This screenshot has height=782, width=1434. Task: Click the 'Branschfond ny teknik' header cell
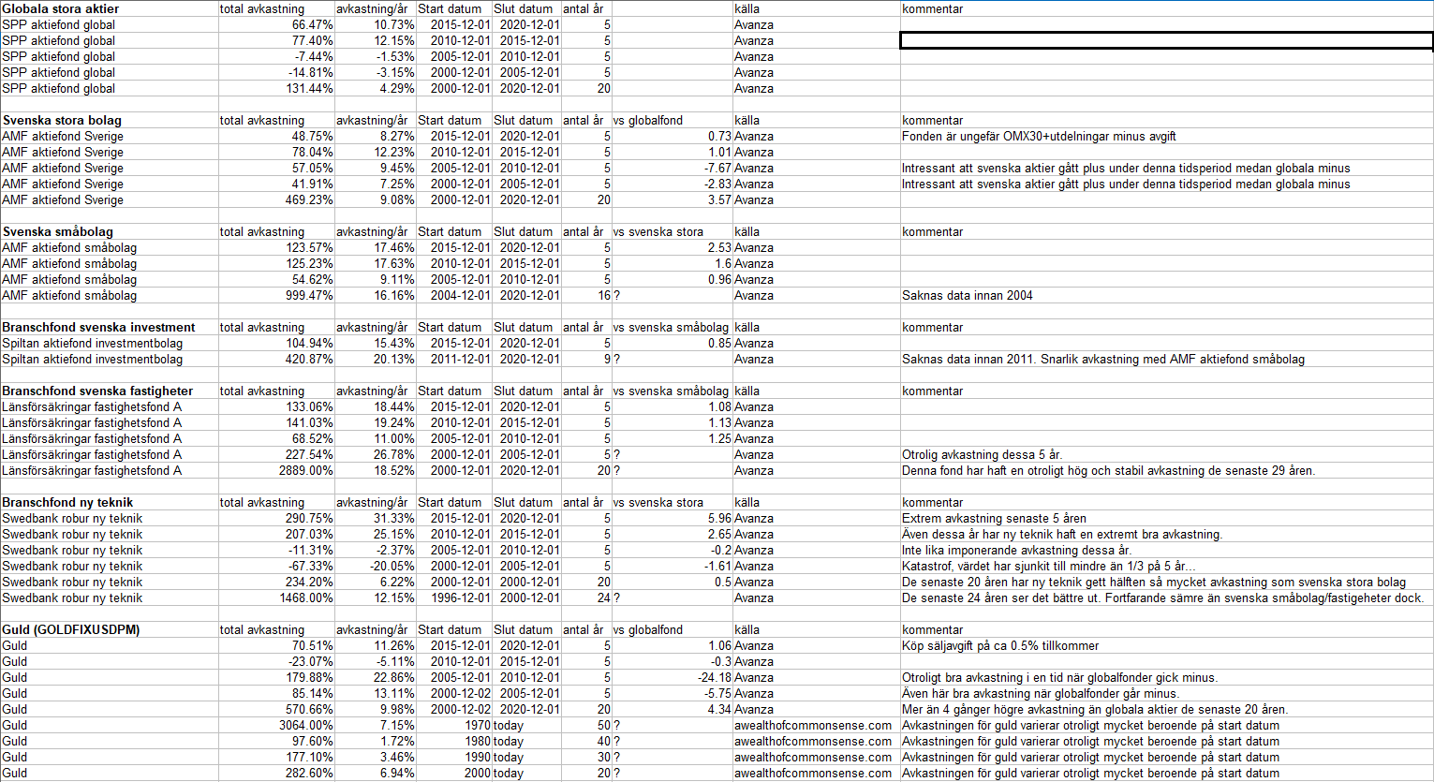(68, 502)
